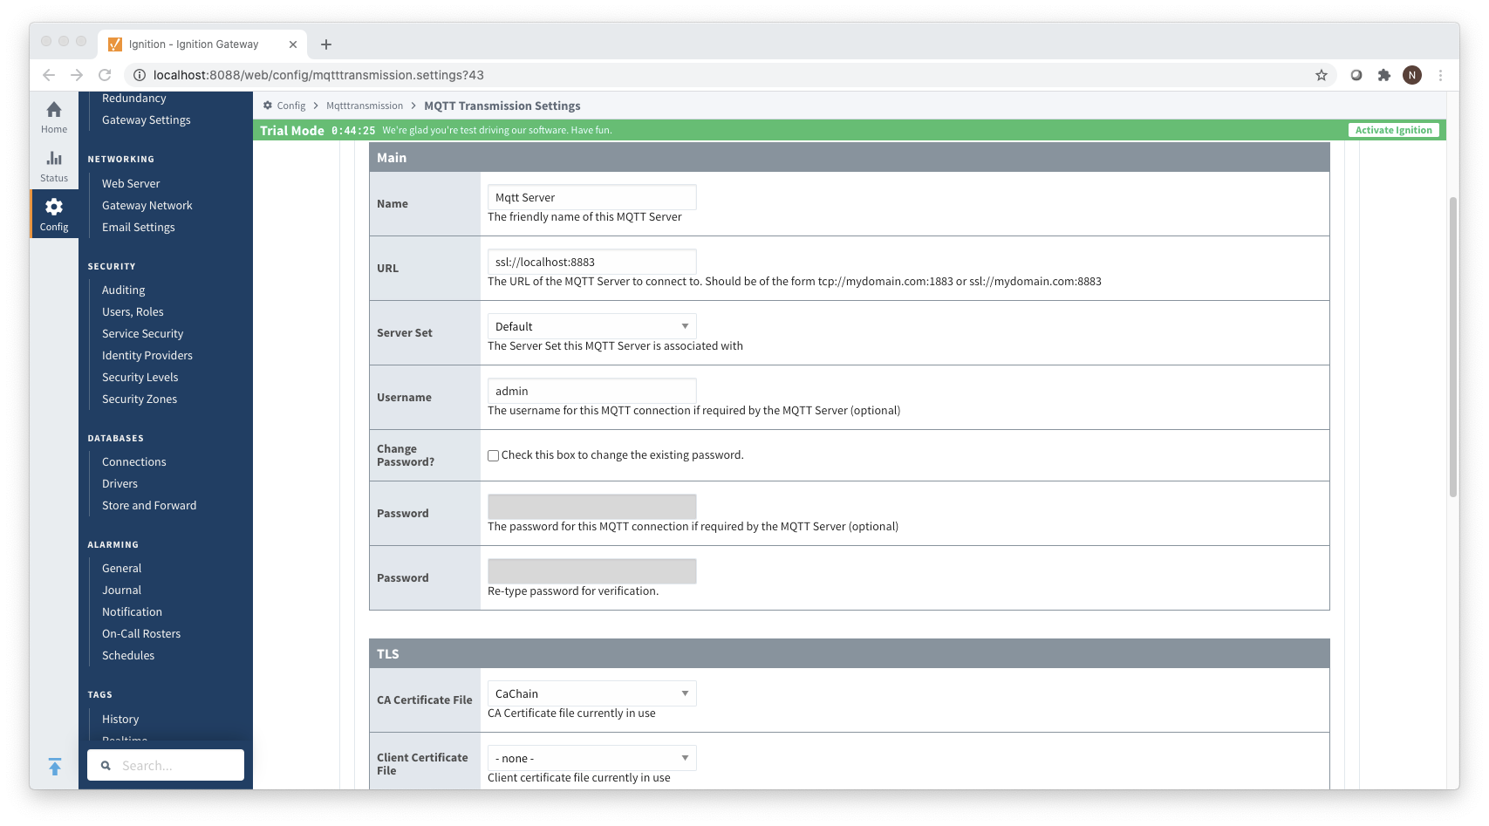Open the browser three-dot menu
Viewport: 1489px width, 826px height.
tap(1441, 75)
